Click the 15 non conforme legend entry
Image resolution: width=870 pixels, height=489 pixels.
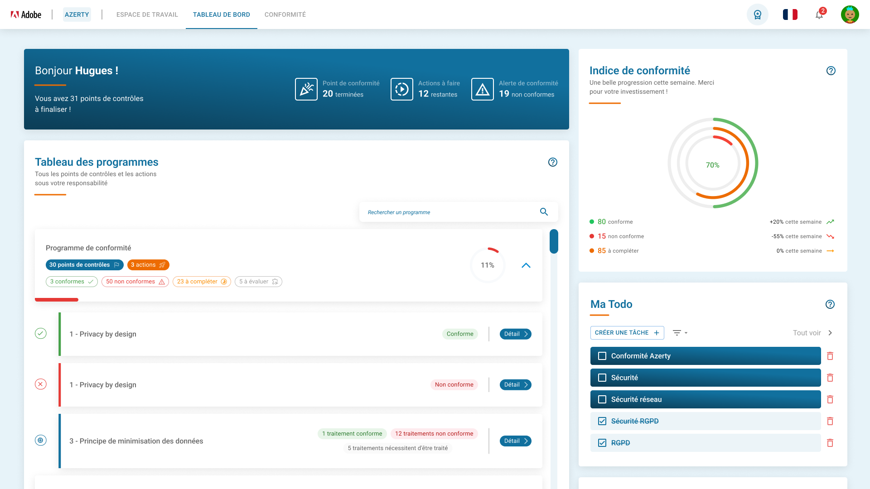click(617, 236)
